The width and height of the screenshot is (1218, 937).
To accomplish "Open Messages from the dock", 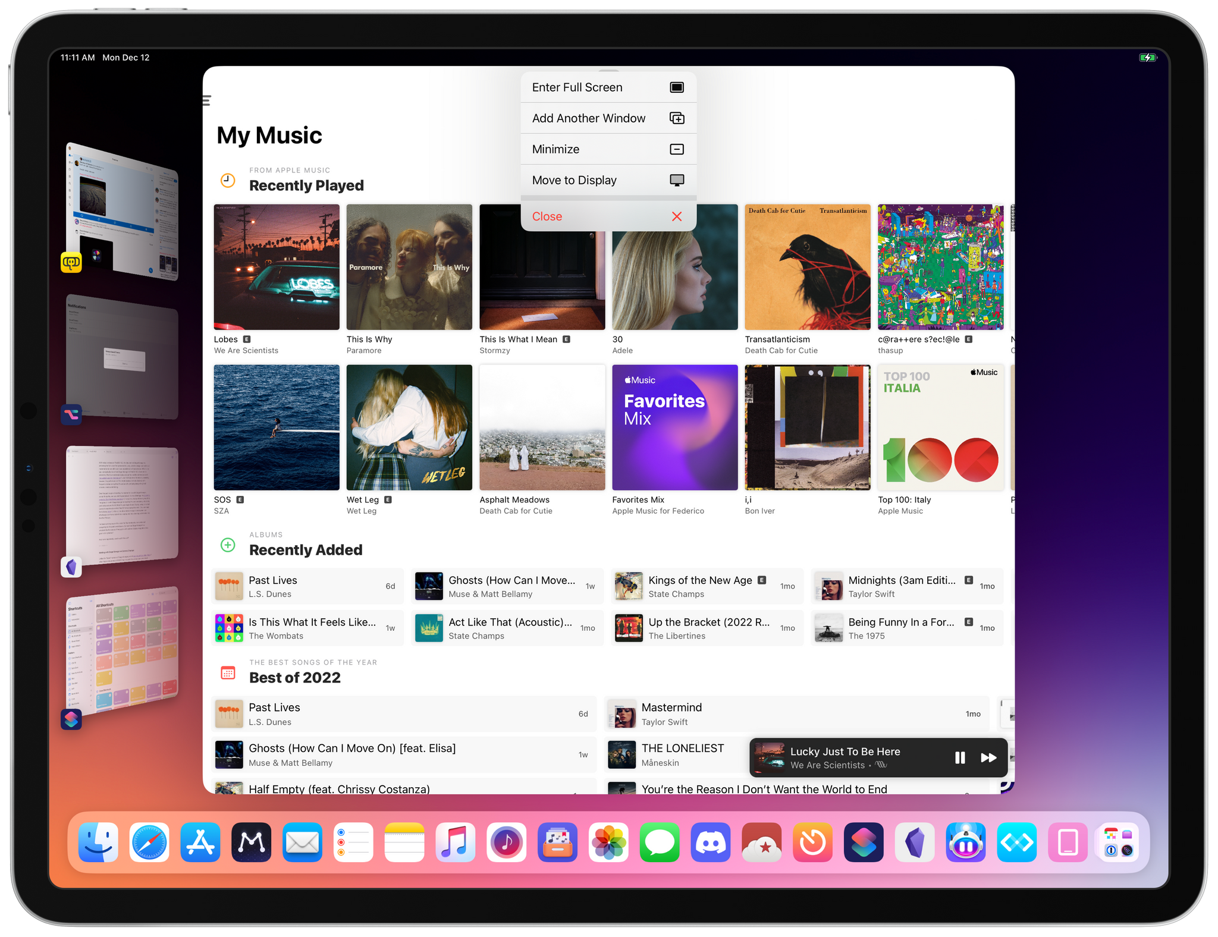I will pyautogui.click(x=660, y=842).
